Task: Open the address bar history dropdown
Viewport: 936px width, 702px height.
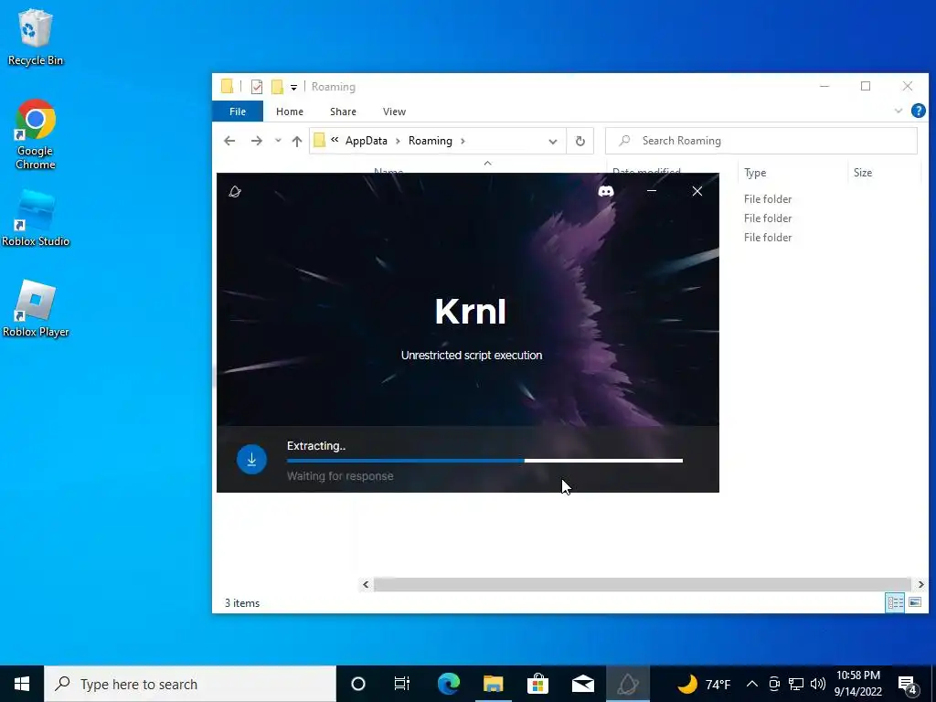Action: (553, 142)
